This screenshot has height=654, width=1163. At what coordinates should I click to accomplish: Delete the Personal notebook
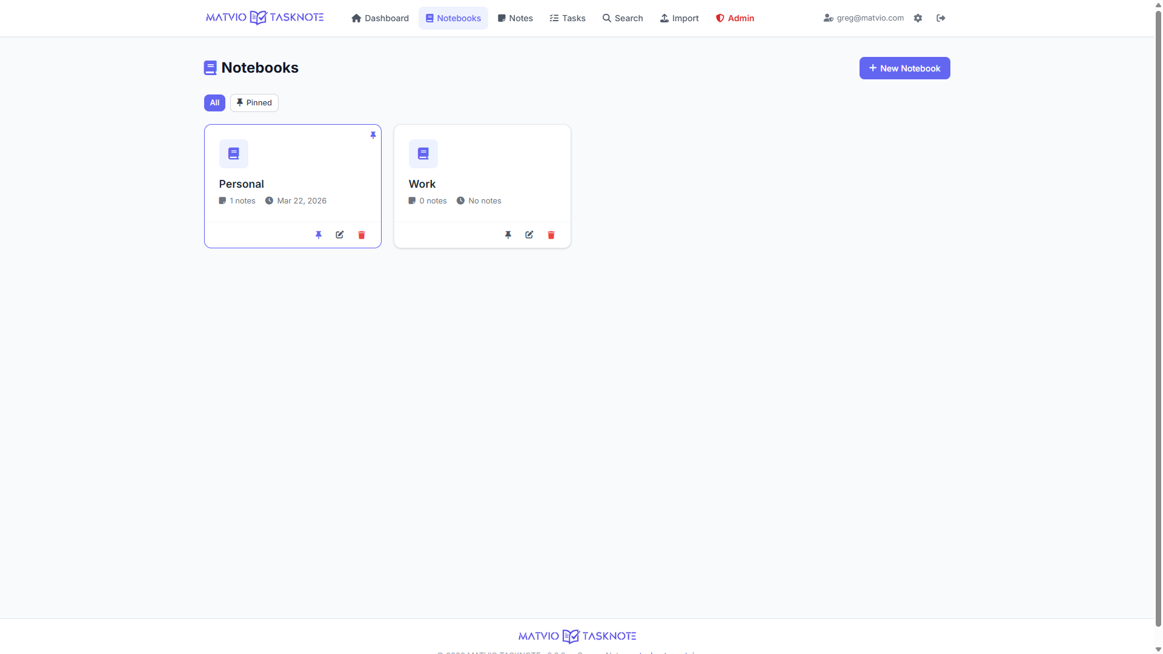(362, 235)
